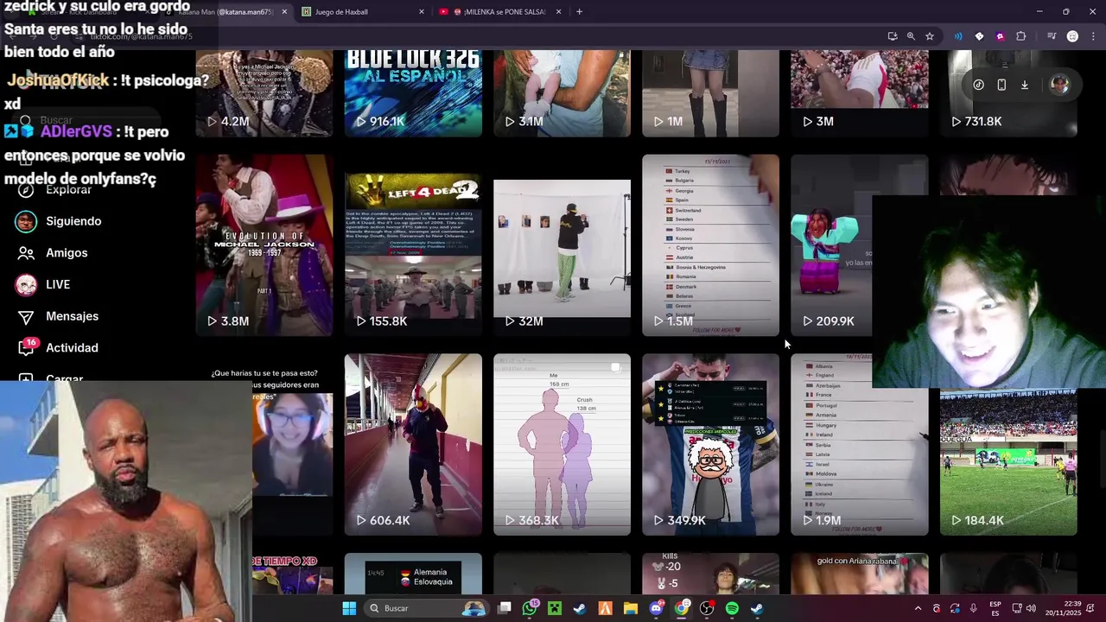Click the Chrome icon in the taskbar
Viewport: 1106px width, 622px height.
click(x=682, y=608)
